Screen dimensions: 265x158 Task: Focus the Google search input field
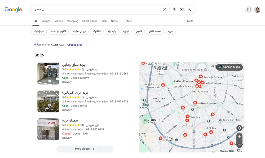click(x=97, y=10)
